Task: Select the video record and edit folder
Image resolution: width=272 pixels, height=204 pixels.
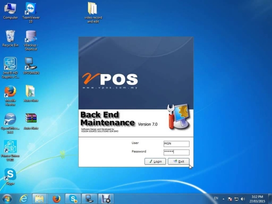Action: pyautogui.click(x=93, y=13)
